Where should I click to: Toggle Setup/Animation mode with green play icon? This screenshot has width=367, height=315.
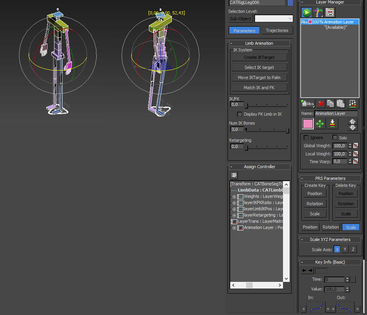click(306, 12)
